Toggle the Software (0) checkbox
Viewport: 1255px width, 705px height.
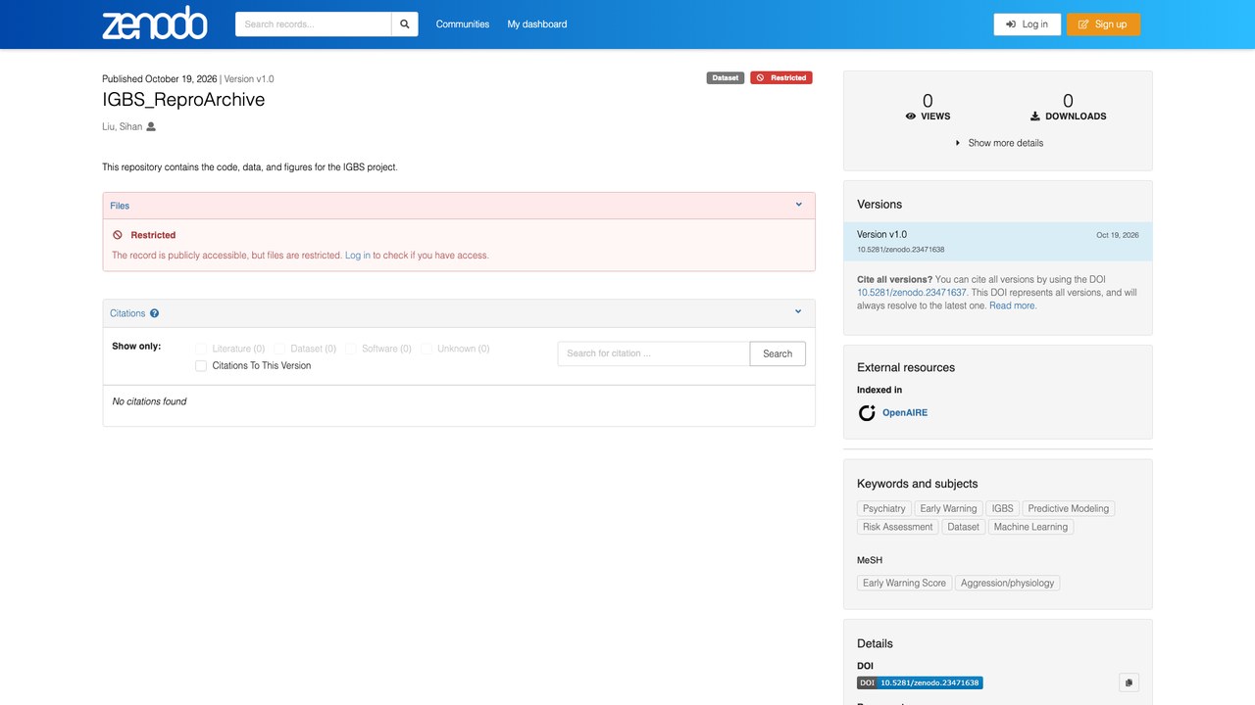tap(350, 349)
